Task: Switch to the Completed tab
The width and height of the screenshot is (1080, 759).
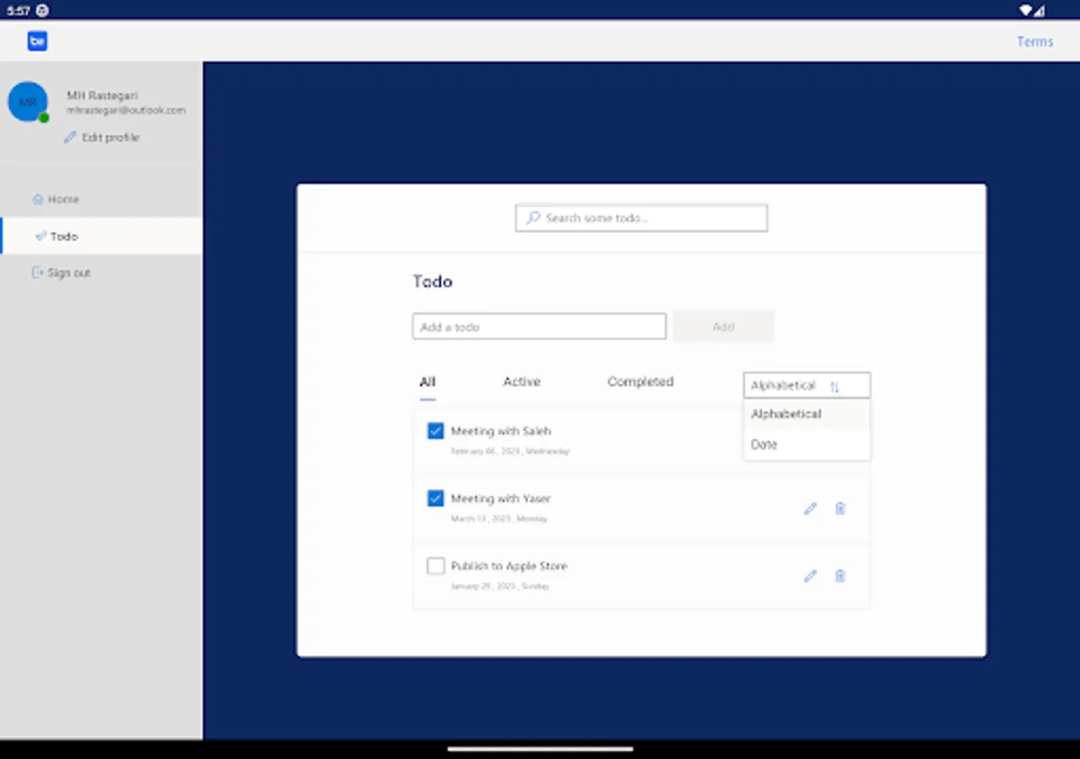Action: click(640, 381)
